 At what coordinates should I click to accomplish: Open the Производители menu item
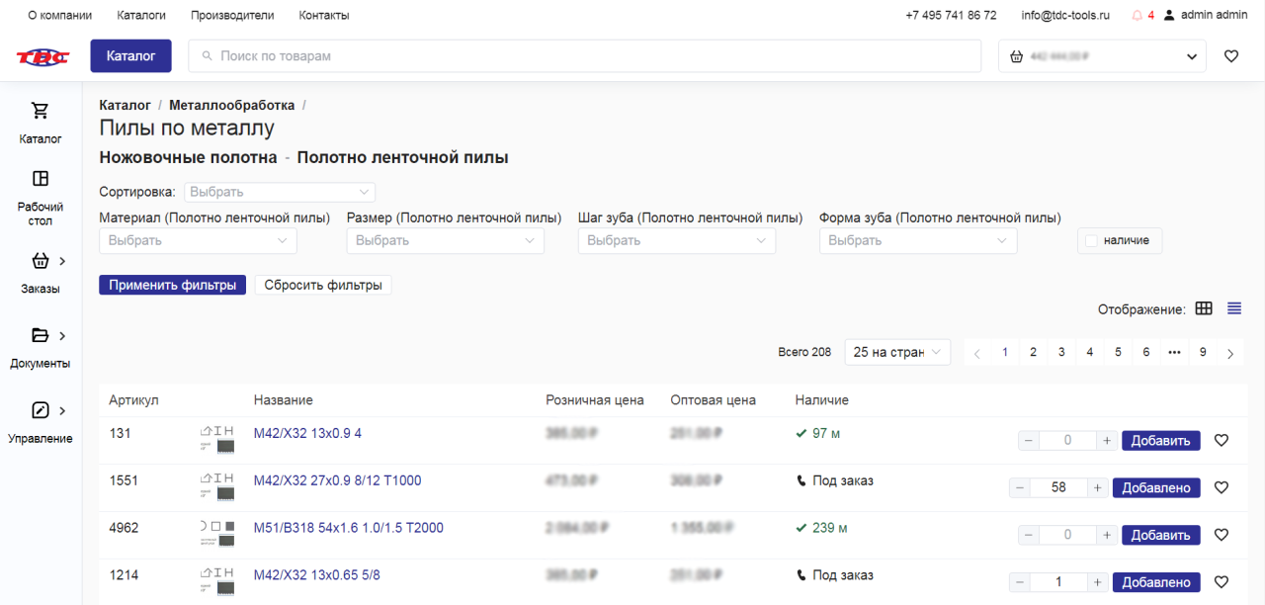[232, 16]
